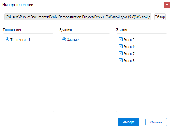Click the Топологии: label
Screen dimensions: 170x129
(x=12, y=30)
